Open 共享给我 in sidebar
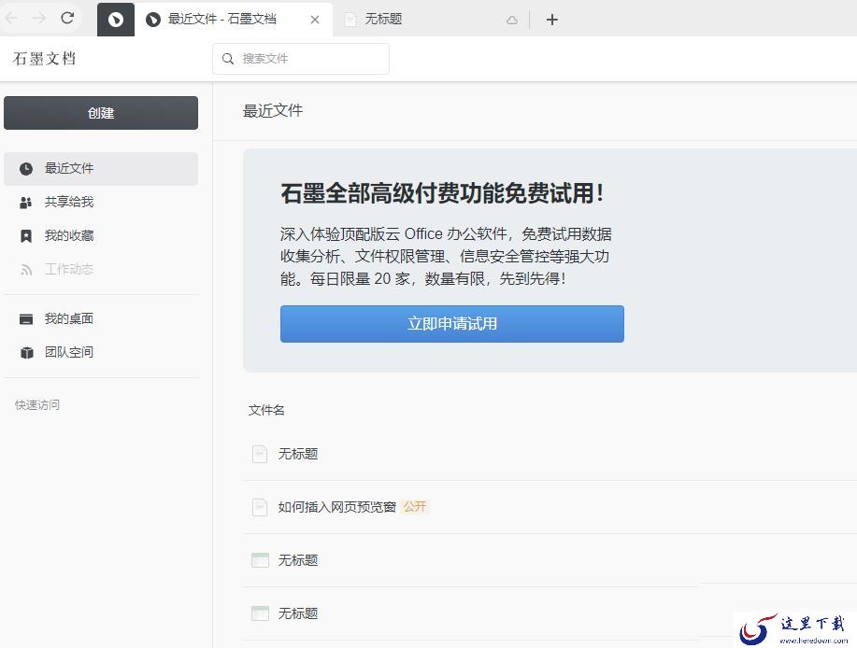 [101, 202]
